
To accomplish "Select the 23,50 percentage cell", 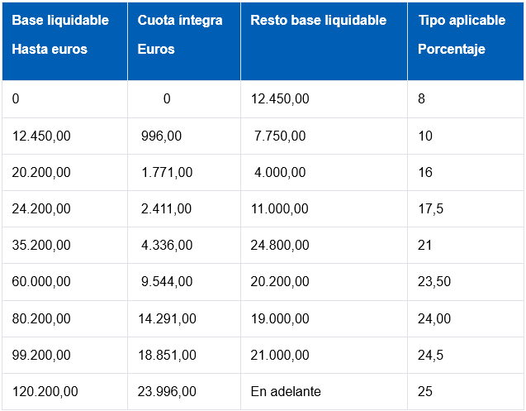I will tap(434, 281).
